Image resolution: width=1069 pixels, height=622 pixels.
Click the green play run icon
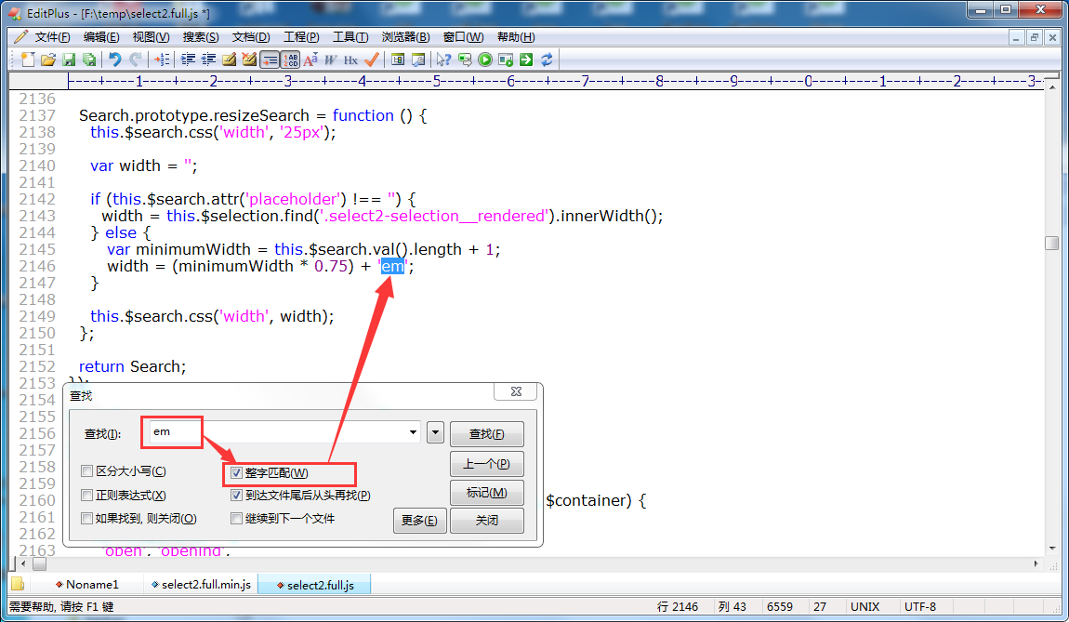pyautogui.click(x=484, y=60)
